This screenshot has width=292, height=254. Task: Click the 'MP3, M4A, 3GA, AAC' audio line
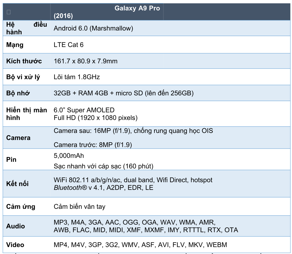pos(135,222)
